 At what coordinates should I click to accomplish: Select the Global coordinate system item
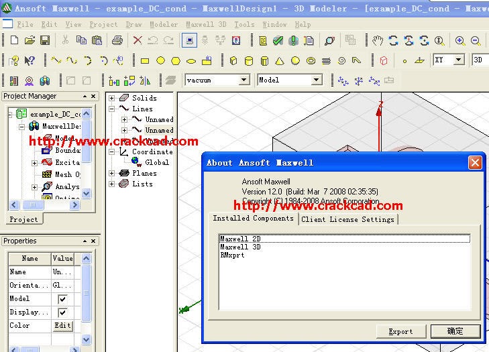point(157,162)
